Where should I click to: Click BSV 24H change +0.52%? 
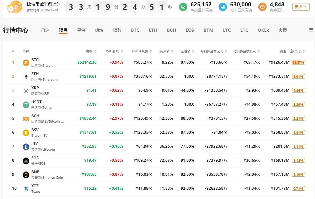coord(116,132)
